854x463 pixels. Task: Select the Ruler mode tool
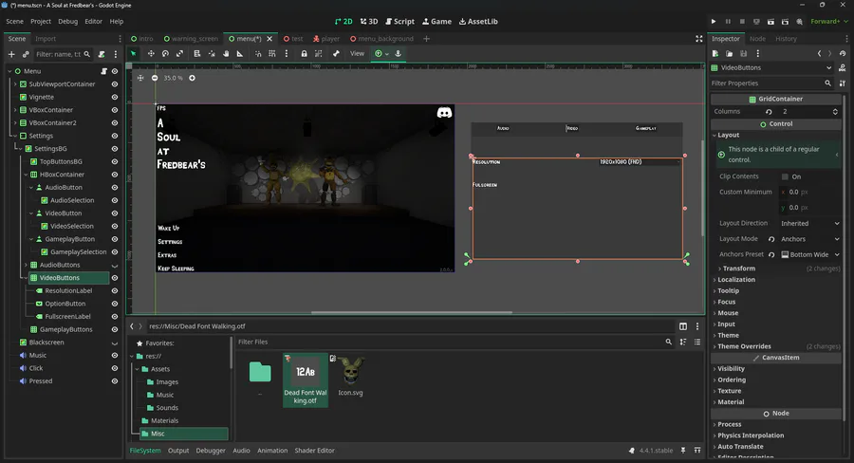coord(240,53)
